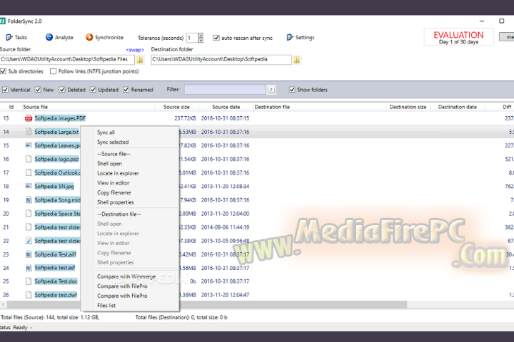Click the image icon of Softpedia SN.jpg

point(29,186)
